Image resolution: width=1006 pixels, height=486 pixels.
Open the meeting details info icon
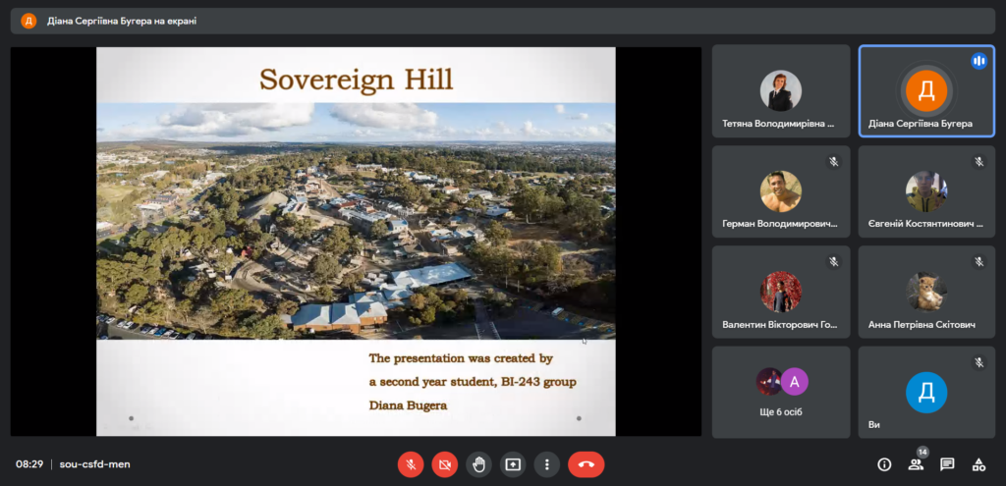pyautogui.click(x=884, y=464)
